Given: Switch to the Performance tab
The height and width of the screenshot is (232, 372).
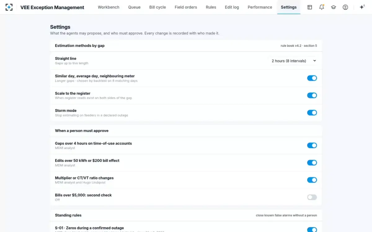Looking at the screenshot, I should point(260,7).
